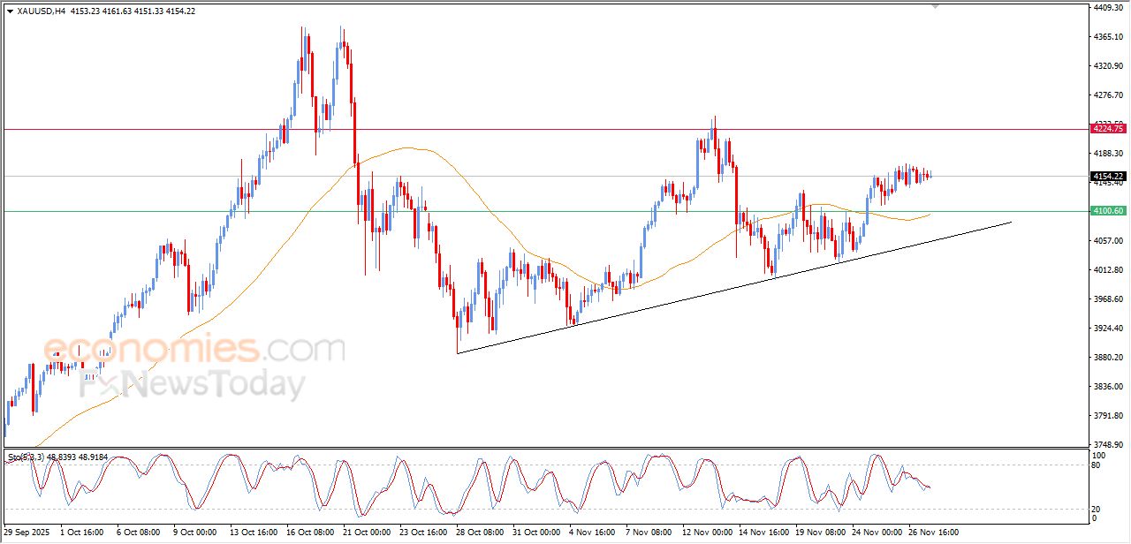Select the green 4100.60 price label
The width and height of the screenshot is (1131, 544).
1108,211
